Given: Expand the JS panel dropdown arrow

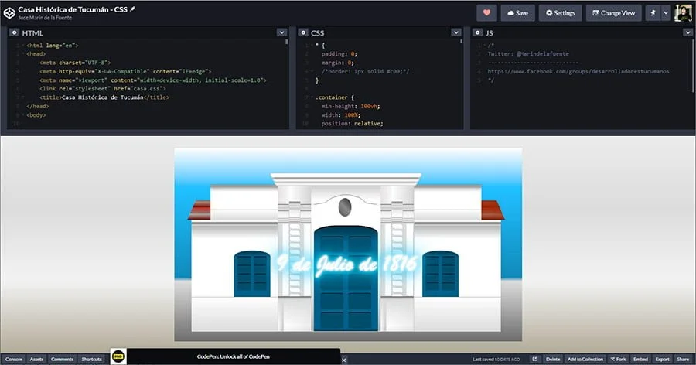Looking at the screenshot, I should [687, 33].
